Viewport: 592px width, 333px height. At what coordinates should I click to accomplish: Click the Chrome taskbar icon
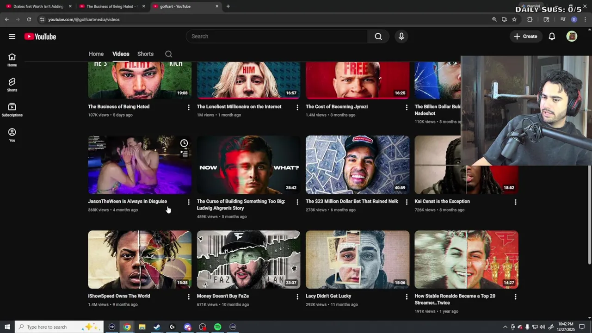click(127, 327)
